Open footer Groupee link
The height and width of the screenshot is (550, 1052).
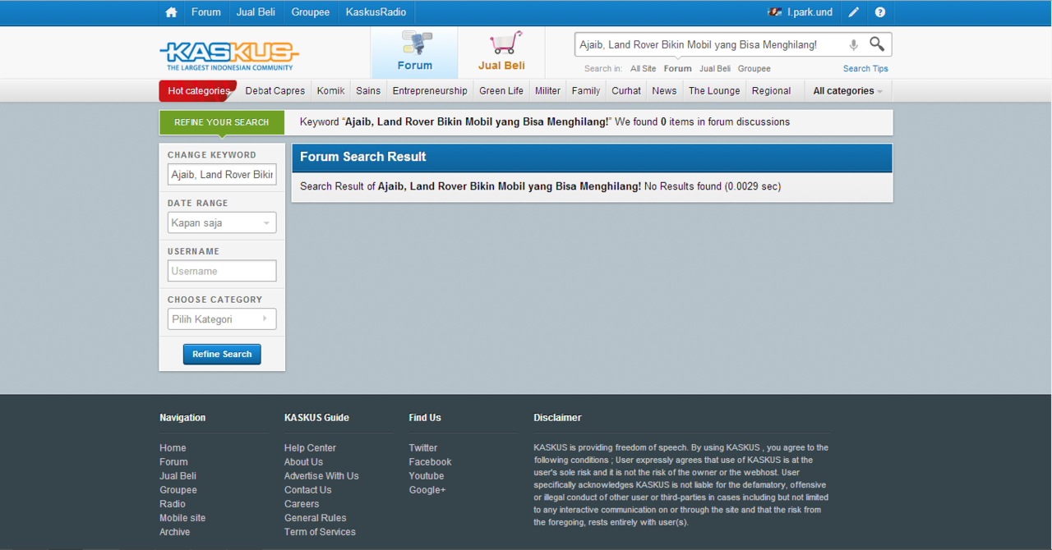click(178, 490)
